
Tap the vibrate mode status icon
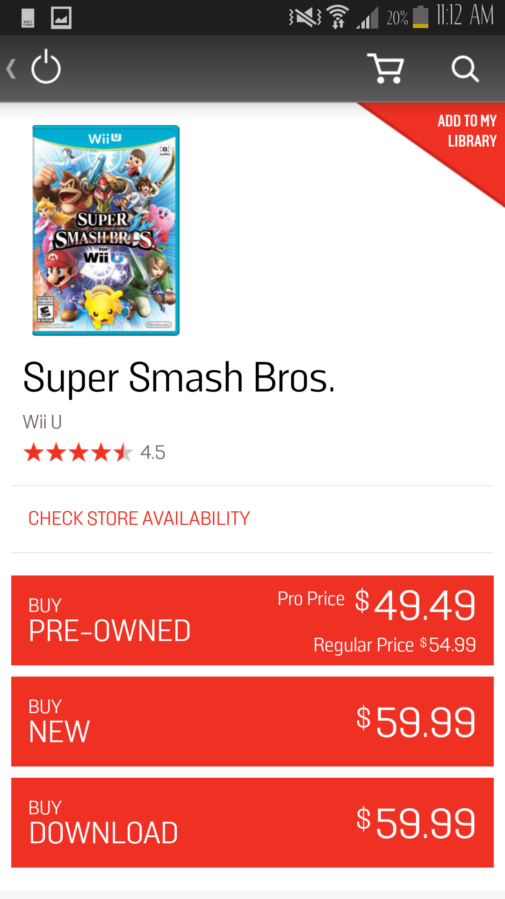tap(305, 17)
